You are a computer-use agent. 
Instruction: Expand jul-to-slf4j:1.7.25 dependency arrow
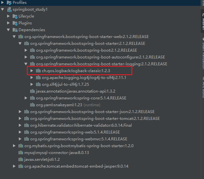pyautogui.click(x=32, y=84)
